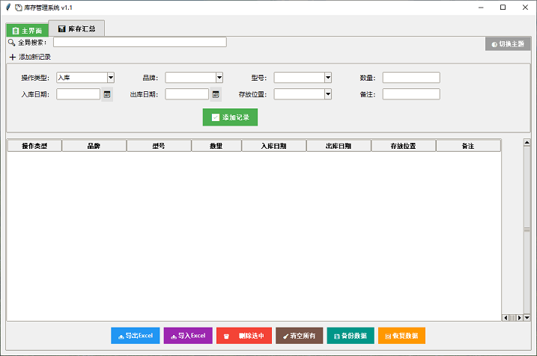
Task: Click the orange 恢复数据 restore button
Action: pyautogui.click(x=401, y=336)
